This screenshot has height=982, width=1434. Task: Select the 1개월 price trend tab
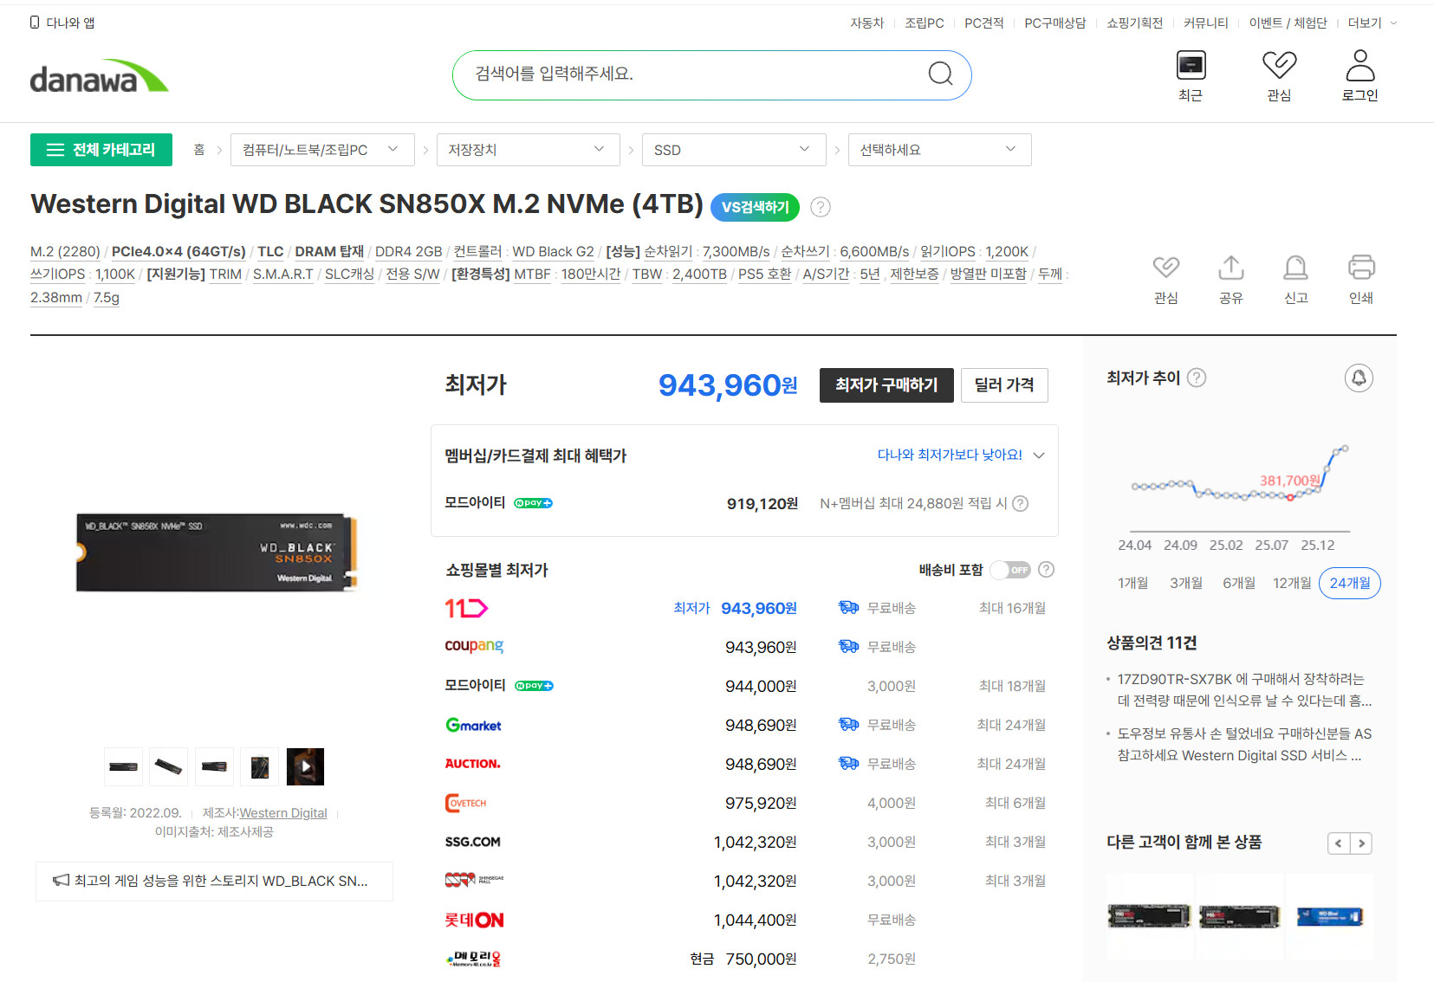tap(1132, 584)
